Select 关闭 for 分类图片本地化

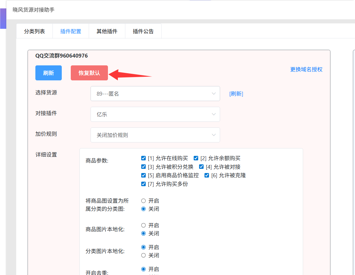tap(144, 256)
